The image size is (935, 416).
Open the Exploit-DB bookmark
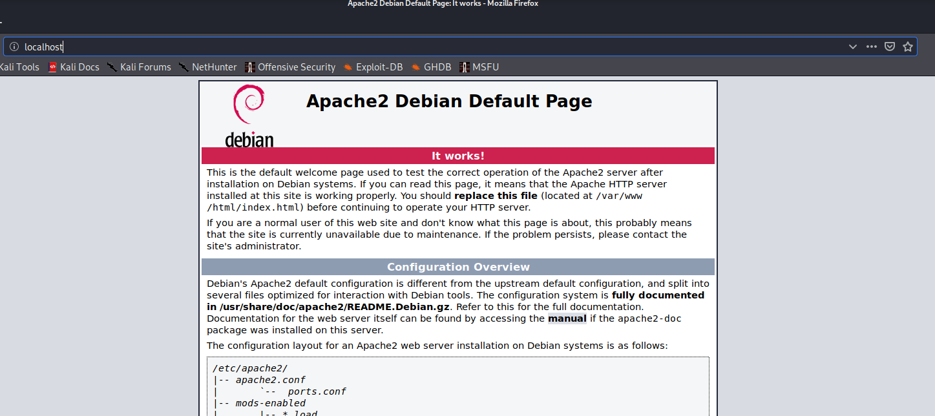tap(373, 67)
